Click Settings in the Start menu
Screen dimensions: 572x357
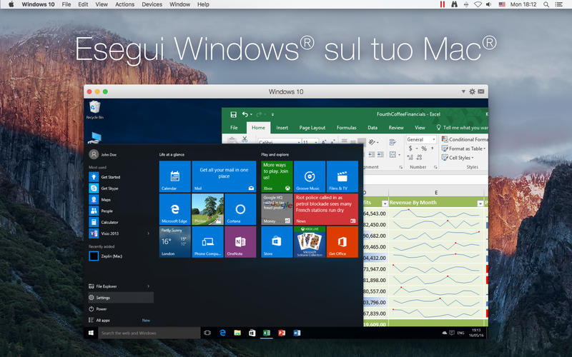121,298
